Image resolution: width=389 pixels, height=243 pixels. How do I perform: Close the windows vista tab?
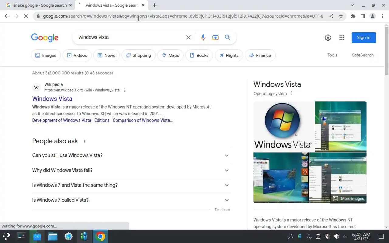[x=143, y=5]
